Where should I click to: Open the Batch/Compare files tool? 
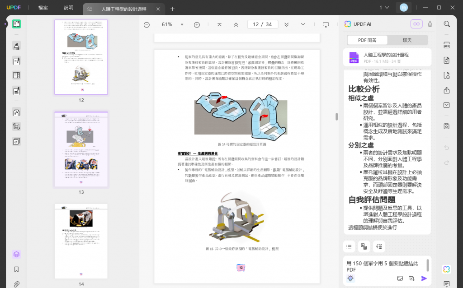click(x=16, y=141)
